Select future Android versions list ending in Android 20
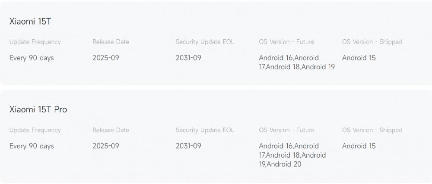 click(292, 155)
